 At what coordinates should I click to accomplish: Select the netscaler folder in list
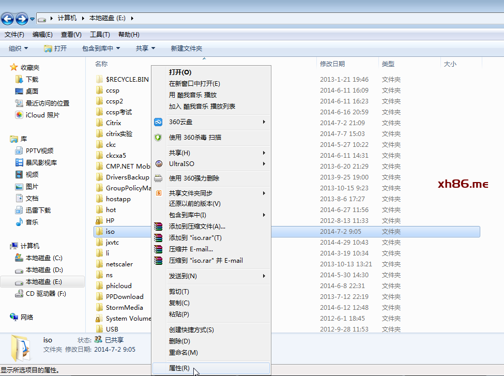point(119,264)
